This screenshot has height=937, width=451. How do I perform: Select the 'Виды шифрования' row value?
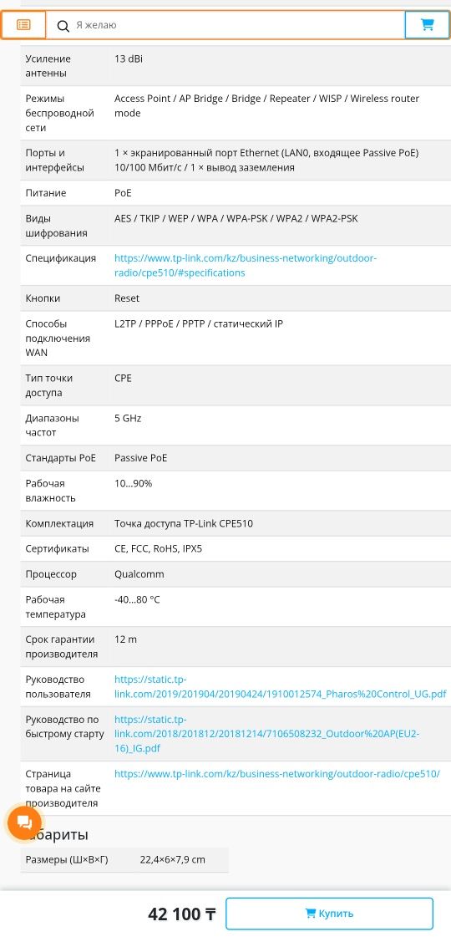coord(236,219)
